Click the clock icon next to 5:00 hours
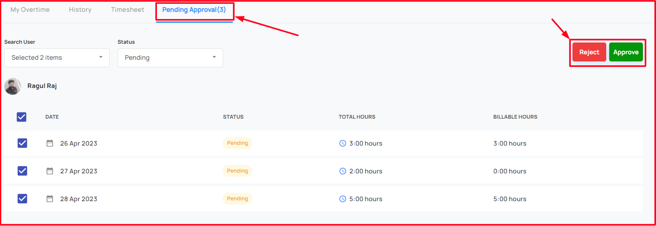This screenshot has width=656, height=226. click(x=343, y=199)
